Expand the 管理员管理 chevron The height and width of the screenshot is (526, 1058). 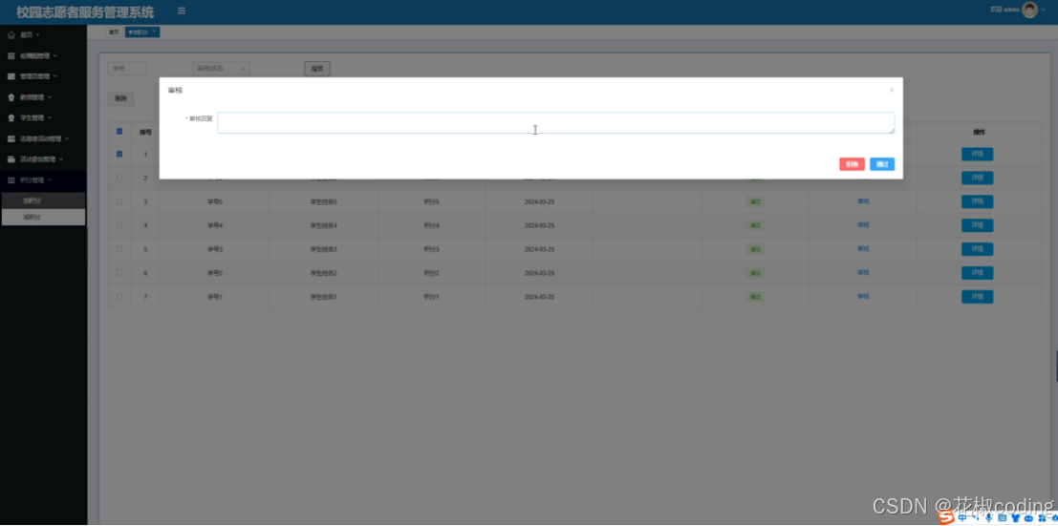(55, 76)
